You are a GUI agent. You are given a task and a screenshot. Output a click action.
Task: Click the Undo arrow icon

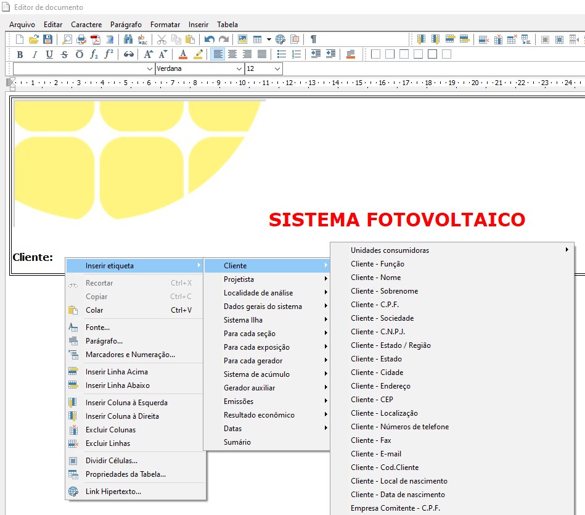(x=210, y=39)
